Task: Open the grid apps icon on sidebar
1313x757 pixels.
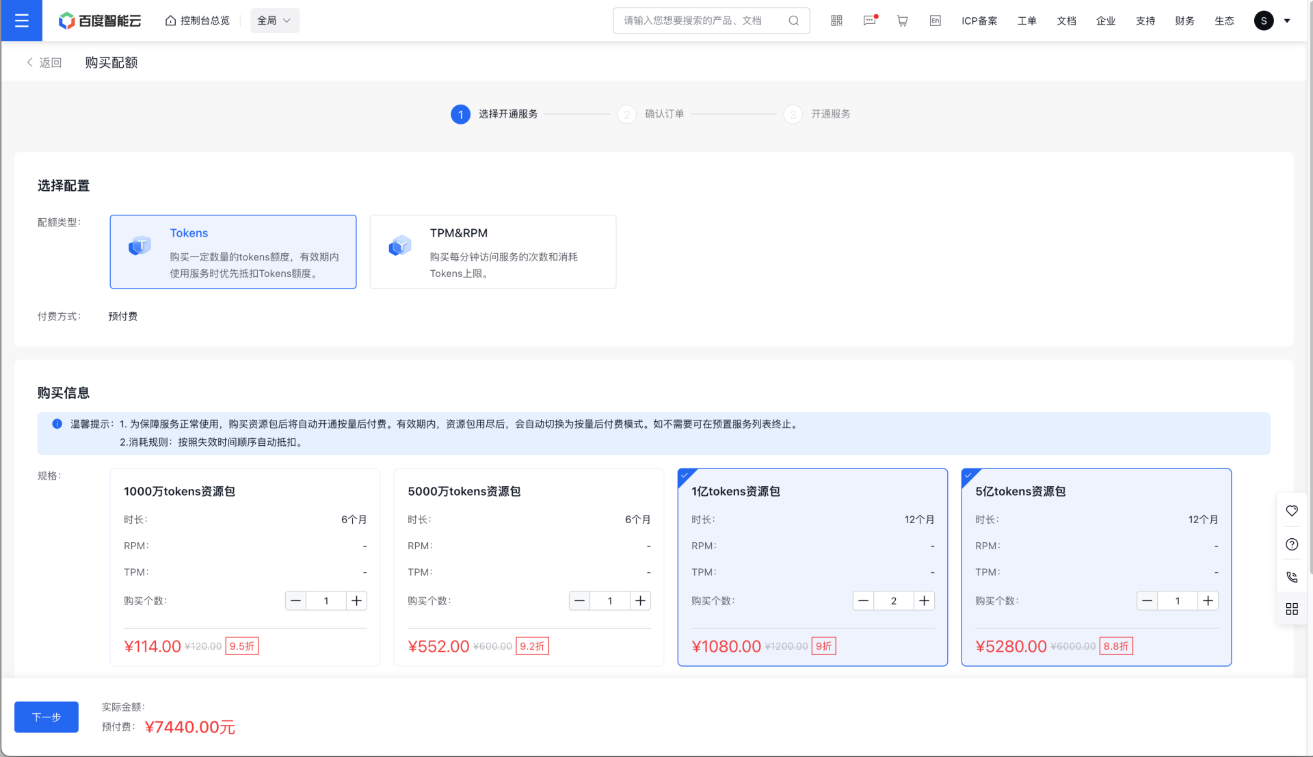Action: pyautogui.click(x=1291, y=609)
